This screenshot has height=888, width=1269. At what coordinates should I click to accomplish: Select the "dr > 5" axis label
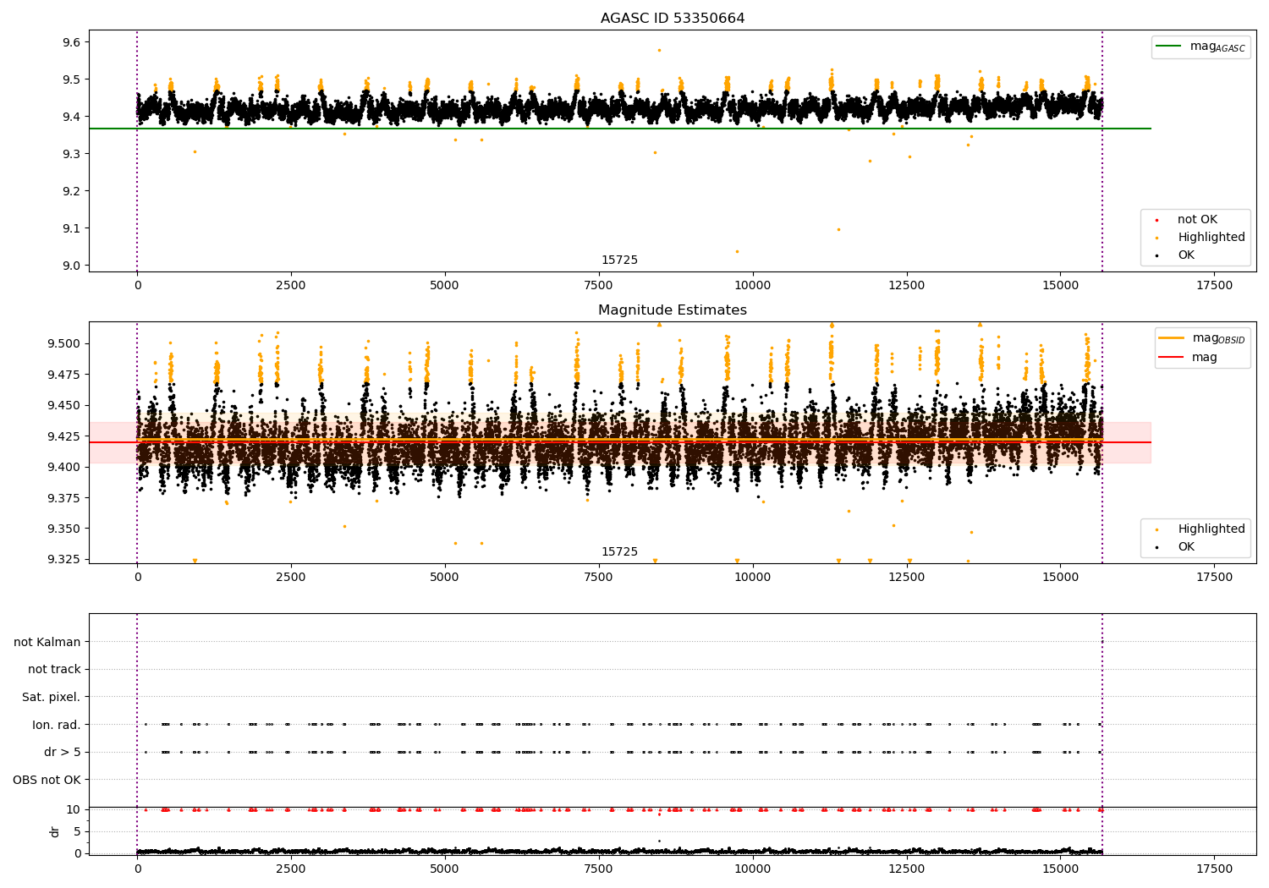[x=63, y=752]
